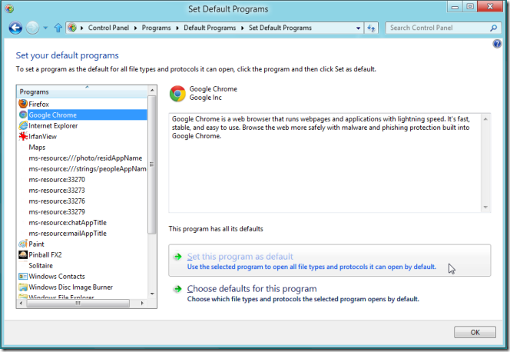Select the IrfanView red icon entry
This screenshot has height=352, width=510.
(23, 136)
